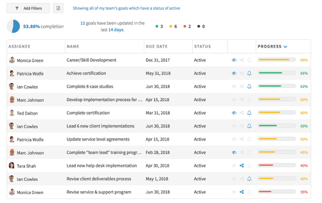The height and width of the screenshot is (203, 322).
Task: Filter by the black status dot
Action: point(199,26)
